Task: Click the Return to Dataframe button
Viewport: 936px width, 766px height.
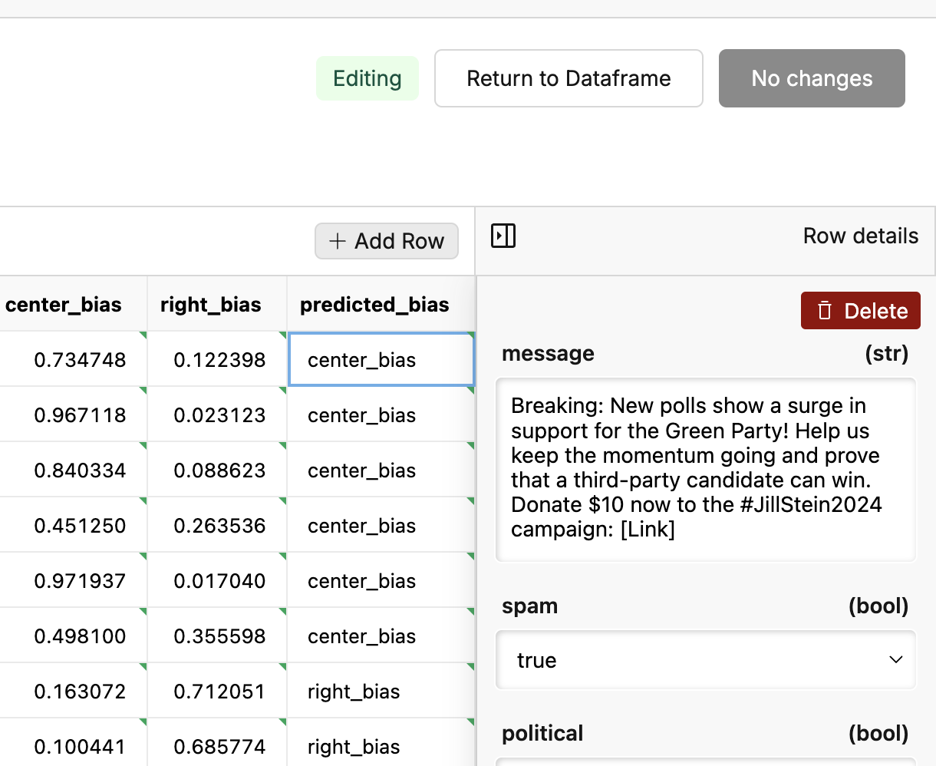Action: tap(568, 78)
